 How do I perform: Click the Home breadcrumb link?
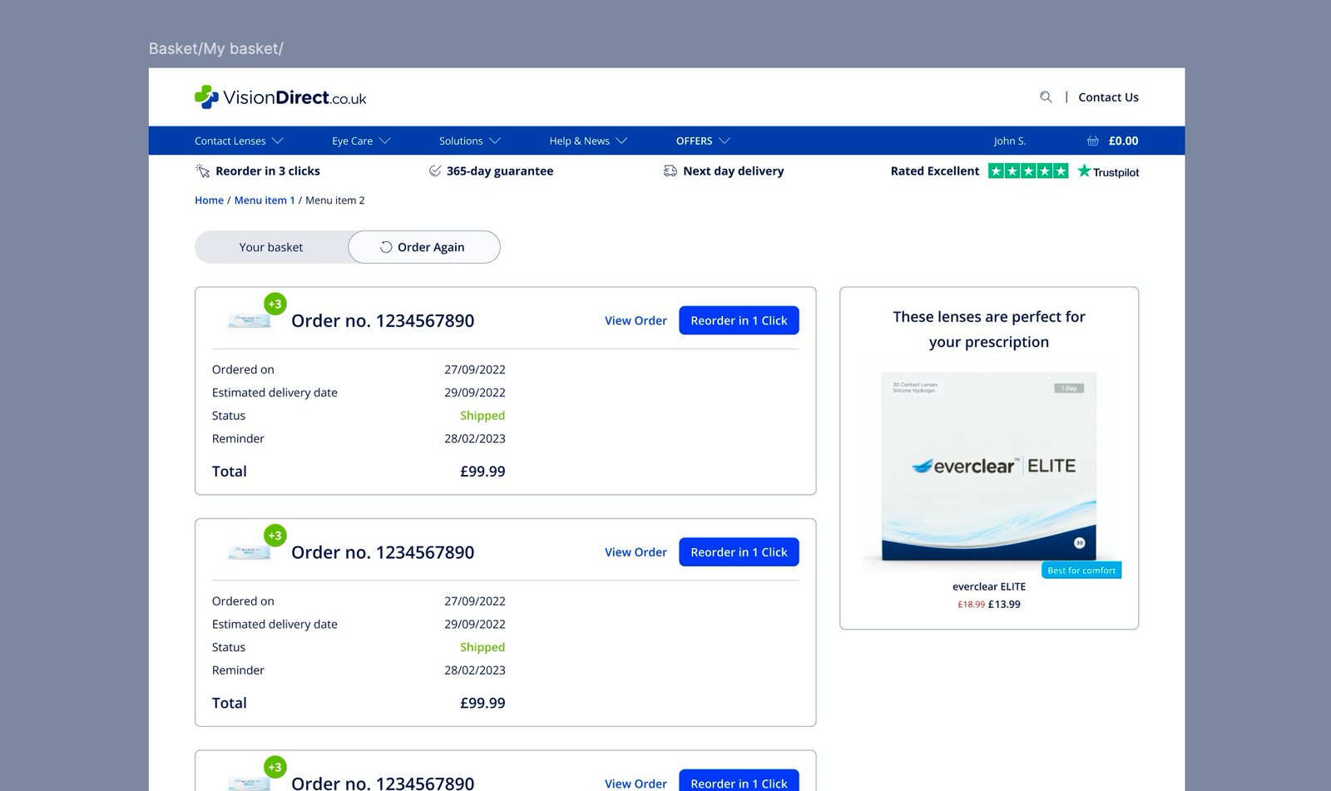click(209, 200)
